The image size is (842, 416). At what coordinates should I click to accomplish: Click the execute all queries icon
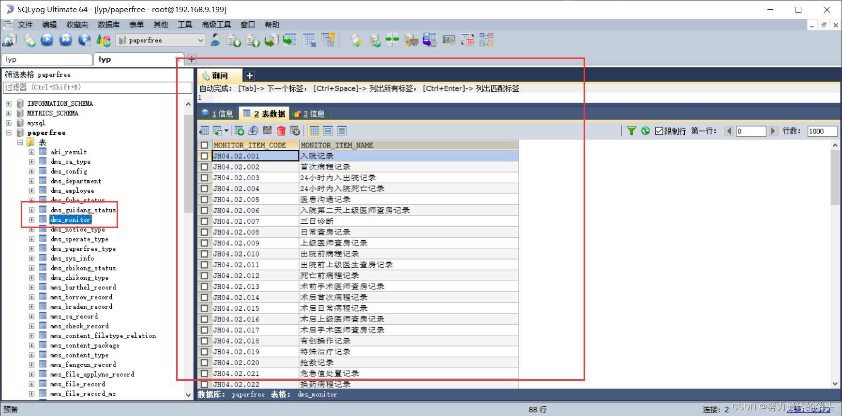pos(66,40)
